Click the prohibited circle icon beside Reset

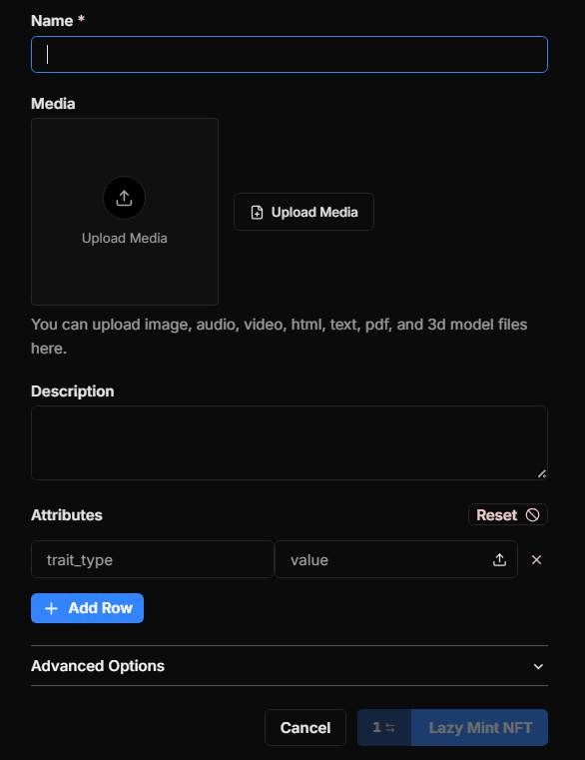point(533,514)
